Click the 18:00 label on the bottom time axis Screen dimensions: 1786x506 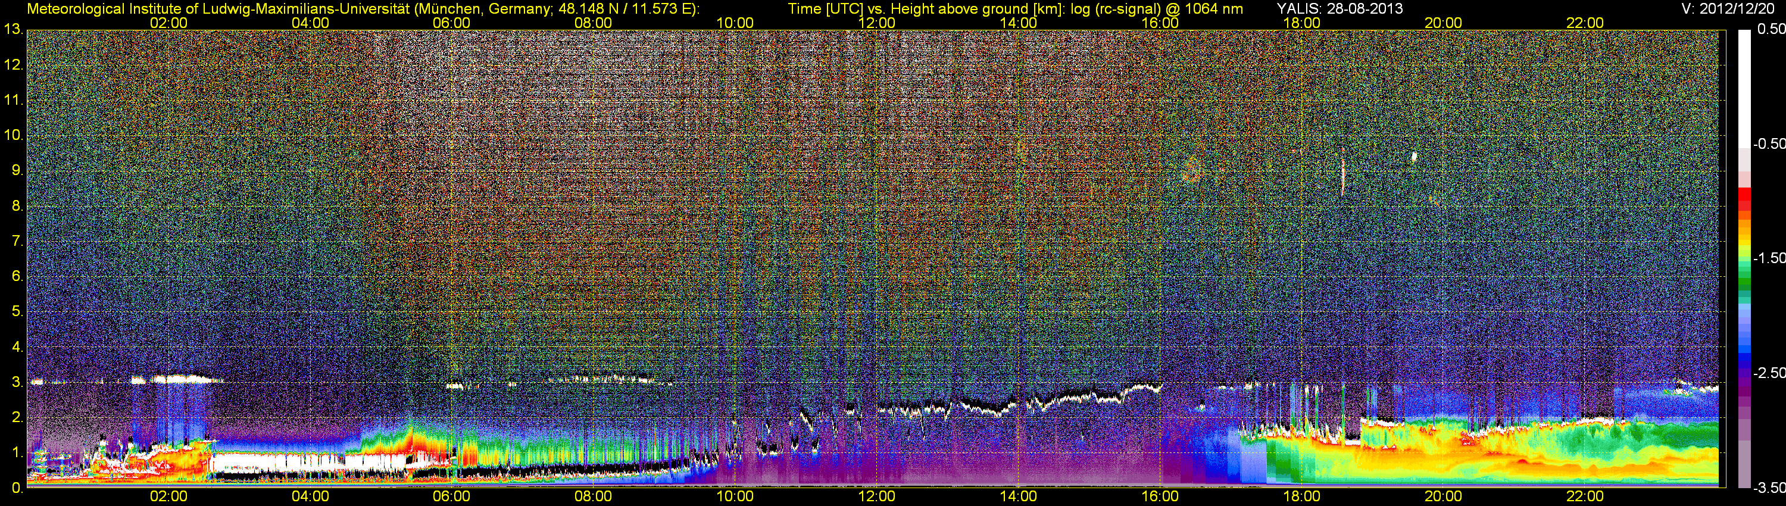click(1301, 496)
